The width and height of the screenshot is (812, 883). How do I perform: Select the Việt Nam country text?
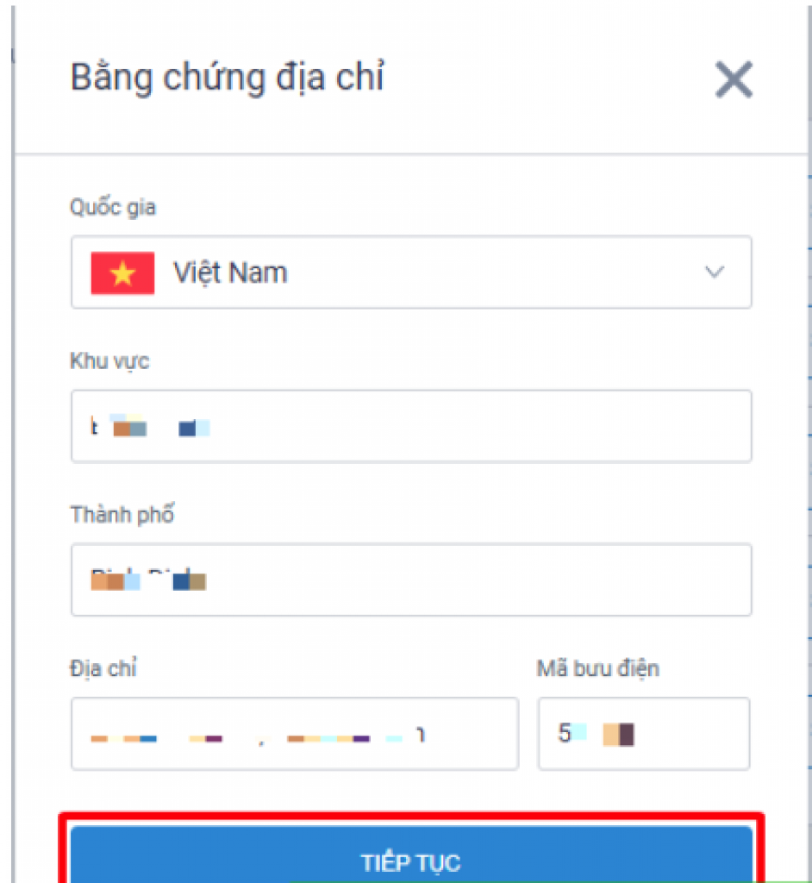230,272
